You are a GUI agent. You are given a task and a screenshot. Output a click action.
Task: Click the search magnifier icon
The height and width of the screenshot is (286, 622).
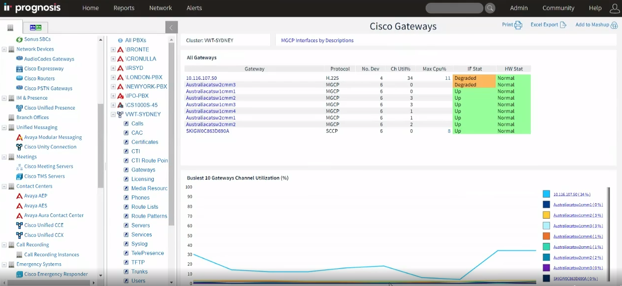(490, 8)
